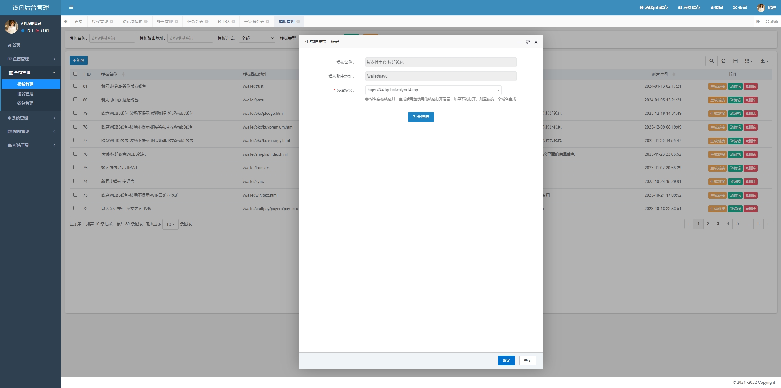Check the box for row ID 81

(x=75, y=86)
